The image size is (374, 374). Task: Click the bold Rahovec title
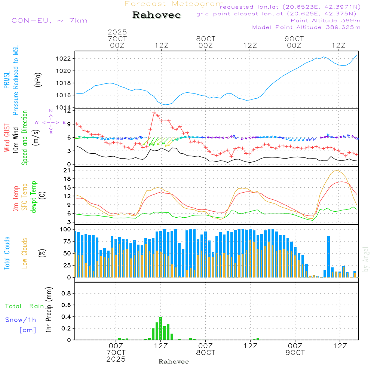(157, 15)
